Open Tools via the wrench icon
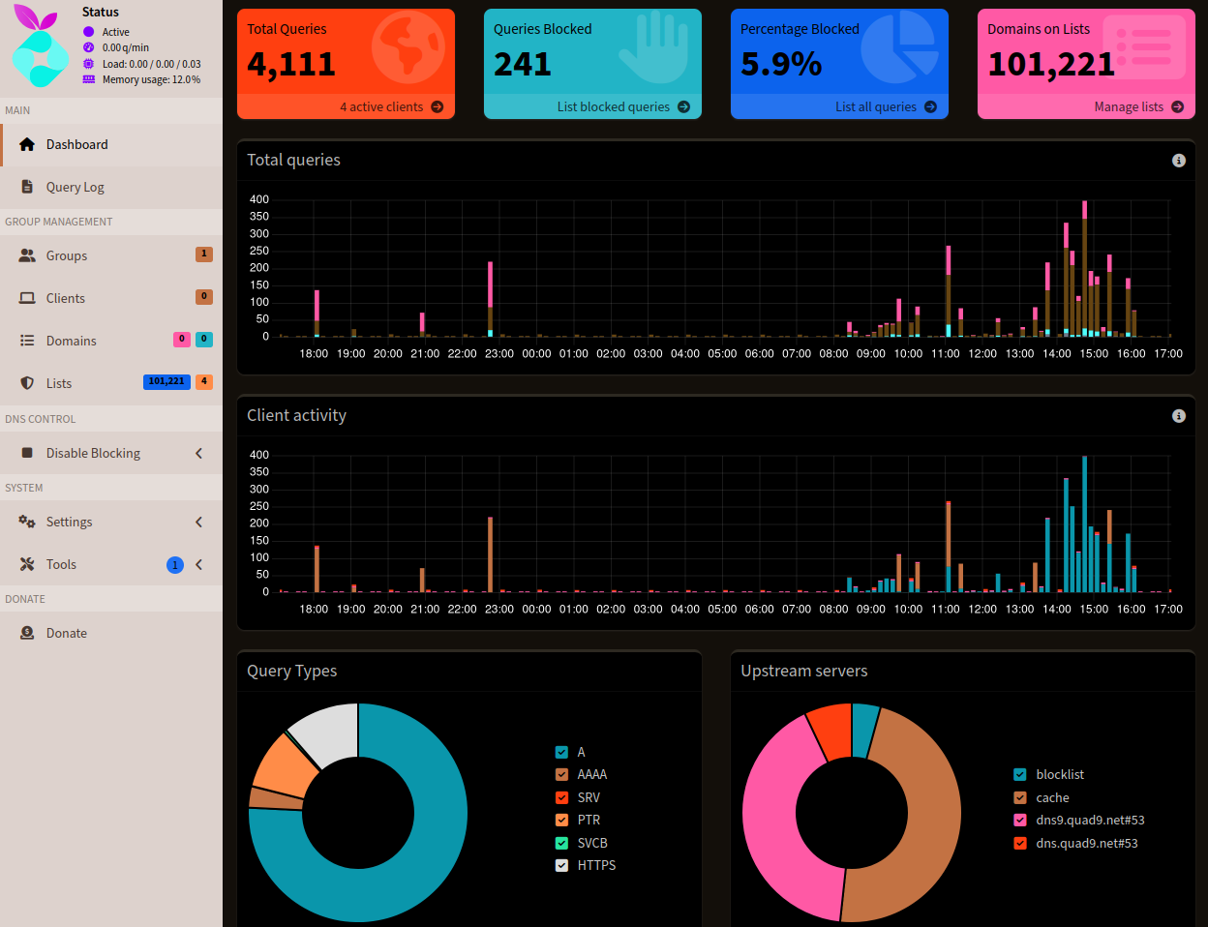This screenshot has height=927, width=1208. [25, 563]
